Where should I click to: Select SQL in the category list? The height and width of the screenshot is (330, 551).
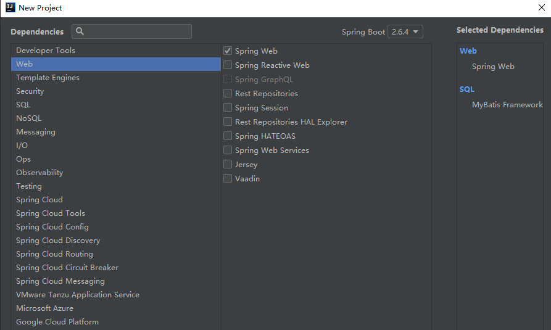116,105
